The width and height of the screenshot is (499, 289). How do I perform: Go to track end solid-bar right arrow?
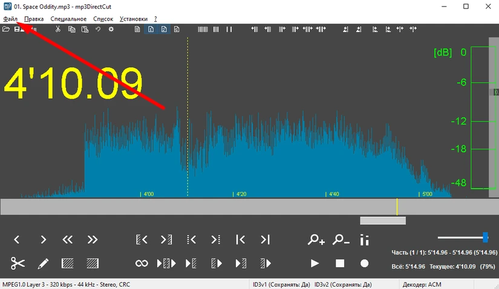[266, 239]
